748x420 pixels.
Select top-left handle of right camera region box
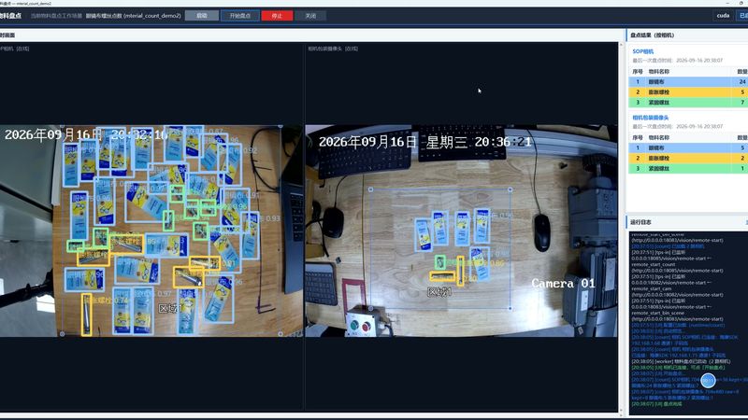pos(370,189)
